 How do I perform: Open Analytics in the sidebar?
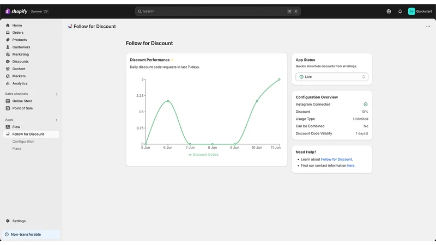coord(20,83)
